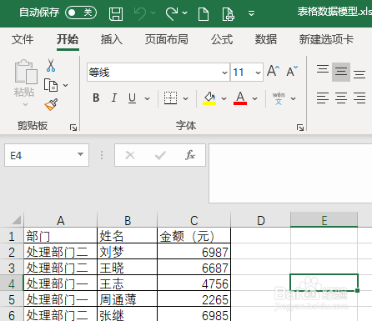372x321 pixels.
Task: Toggle Italic formatting
Action: [x=114, y=98]
